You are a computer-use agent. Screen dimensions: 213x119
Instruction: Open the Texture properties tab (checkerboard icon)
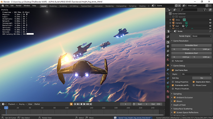(168, 97)
